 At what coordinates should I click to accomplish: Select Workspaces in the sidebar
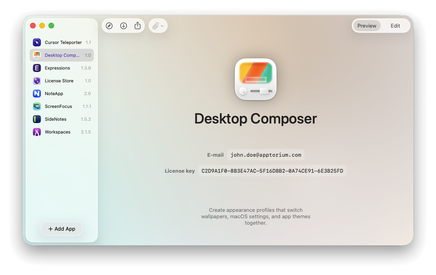[57, 132]
